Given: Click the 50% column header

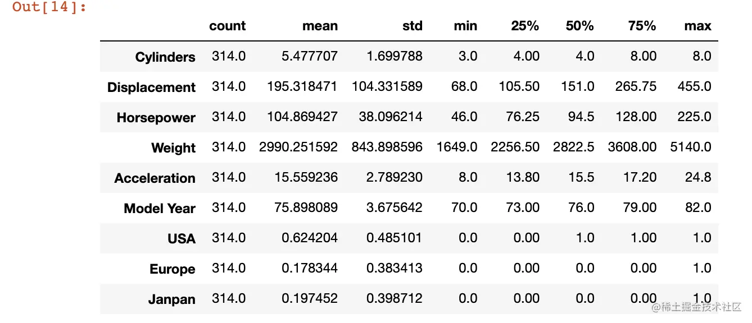Looking at the screenshot, I should click(x=579, y=26).
